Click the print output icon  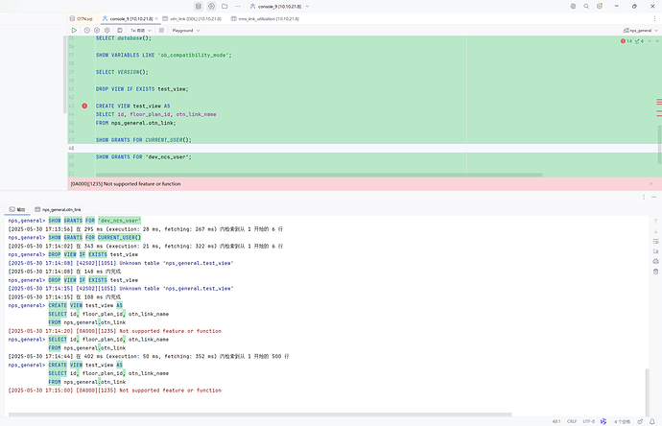pyautogui.click(x=655, y=261)
